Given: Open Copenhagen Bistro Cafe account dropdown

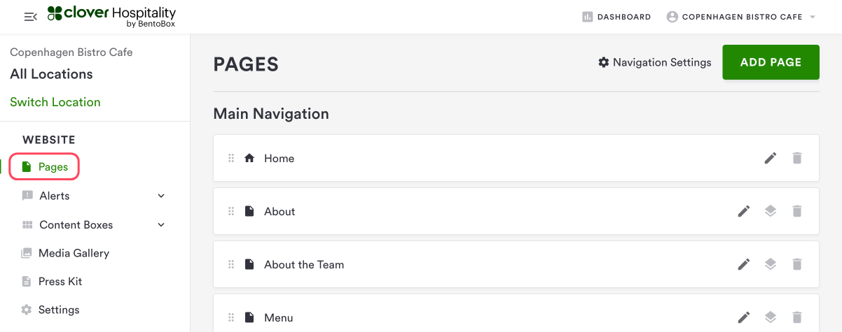Looking at the screenshot, I should click(741, 17).
